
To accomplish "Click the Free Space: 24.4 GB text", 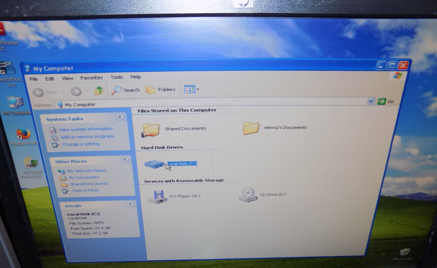I will click(90, 228).
